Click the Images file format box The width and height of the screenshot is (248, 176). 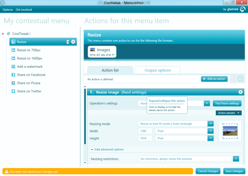pos(102,52)
